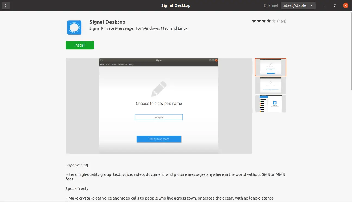Viewport: 352px width, 202px height.
Task: Click the my-laptop device name field
Action: [159, 117]
